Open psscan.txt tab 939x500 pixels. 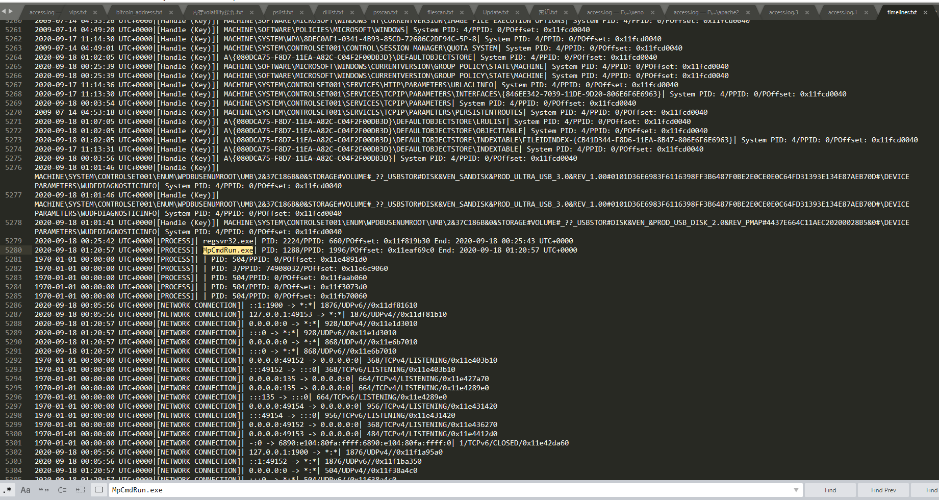[385, 12]
